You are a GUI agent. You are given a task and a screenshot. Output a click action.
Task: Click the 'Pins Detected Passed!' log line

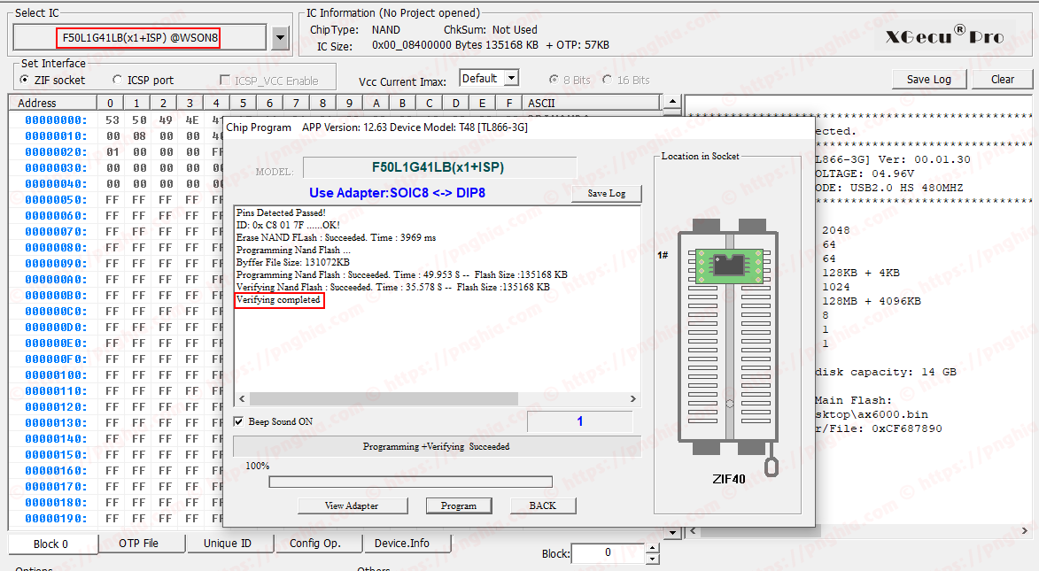coord(281,212)
